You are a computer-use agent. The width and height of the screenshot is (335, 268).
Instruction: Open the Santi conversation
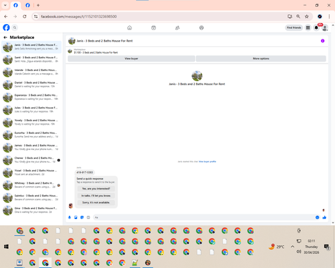coord(31,60)
